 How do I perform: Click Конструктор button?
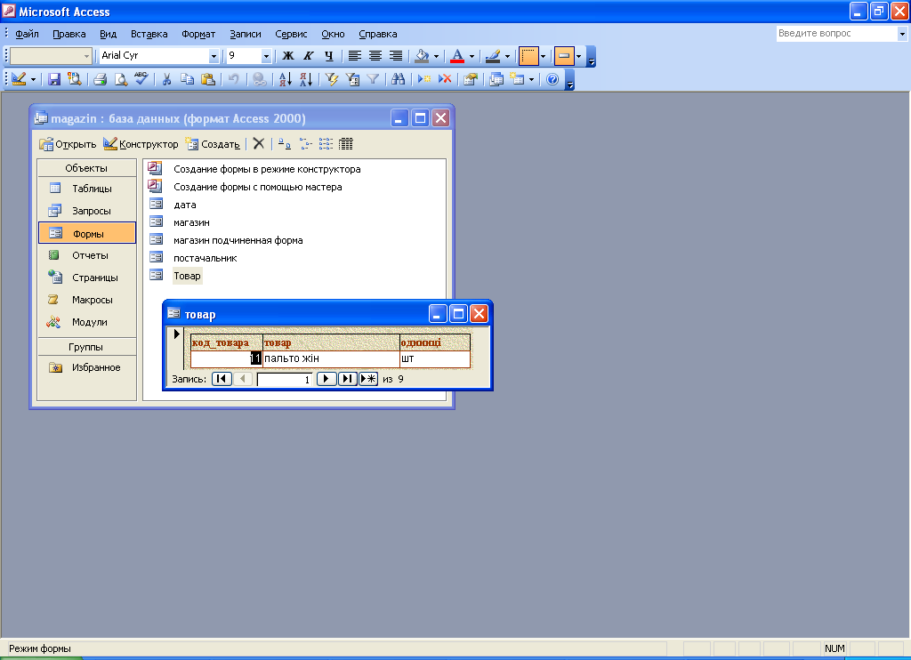(x=141, y=143)
